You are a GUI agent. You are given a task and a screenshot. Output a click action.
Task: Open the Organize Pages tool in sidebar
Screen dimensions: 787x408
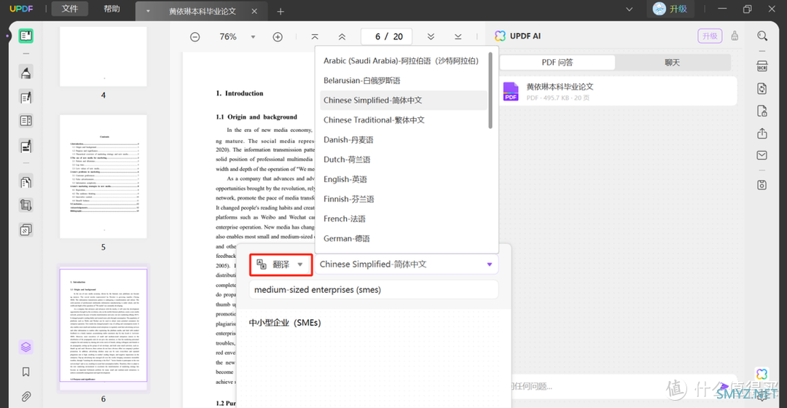click(26, 181)
